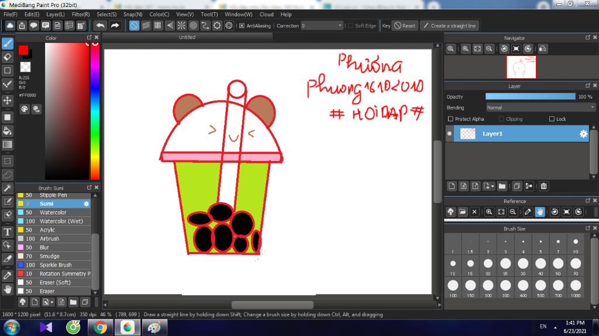Open the Snap menu
Screen dimensions: 599x336
point(133,14)
